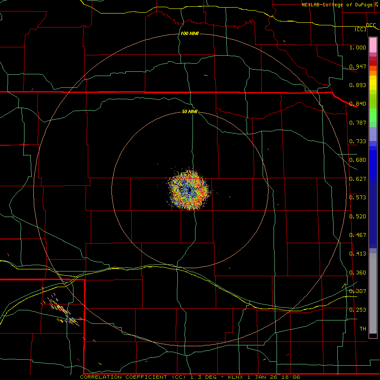Click the 100 NMI range ring label
Viewport: 380px width, 380px height.
point(190,33)
